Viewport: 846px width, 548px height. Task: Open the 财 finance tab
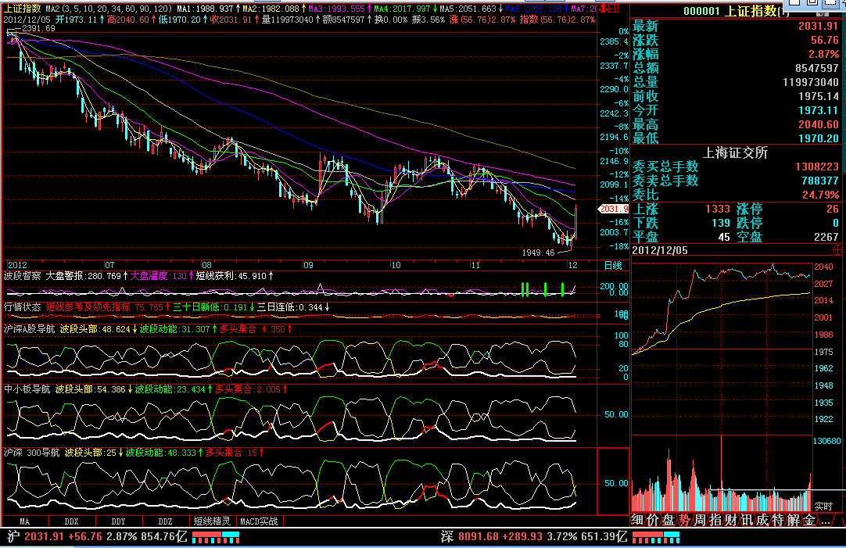point(732,520)
